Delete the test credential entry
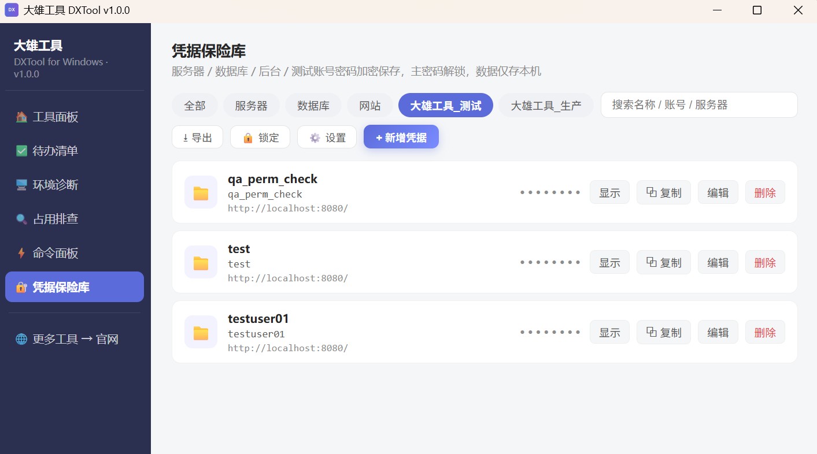The image size is (817, 454). pos(765,262)
